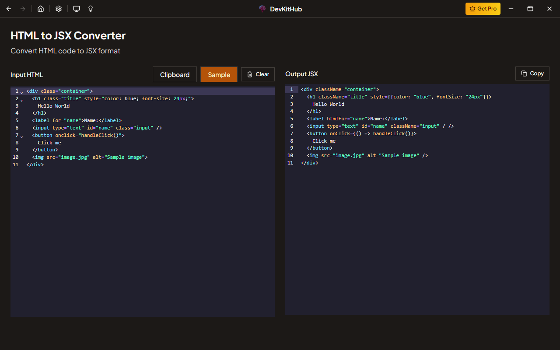Collapse the h1 fold arrow on line 2
The image size is (560, 350).
[22, 99]
